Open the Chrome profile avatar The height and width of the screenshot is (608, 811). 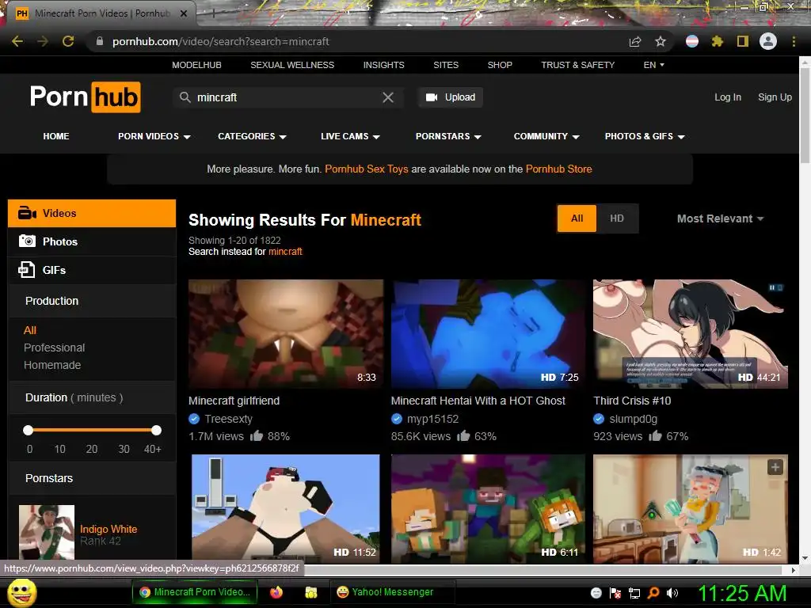click(768, 41)
